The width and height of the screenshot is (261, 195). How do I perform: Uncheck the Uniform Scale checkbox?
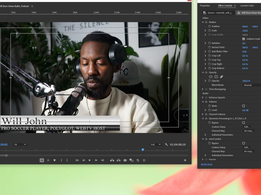click(244, 39)
